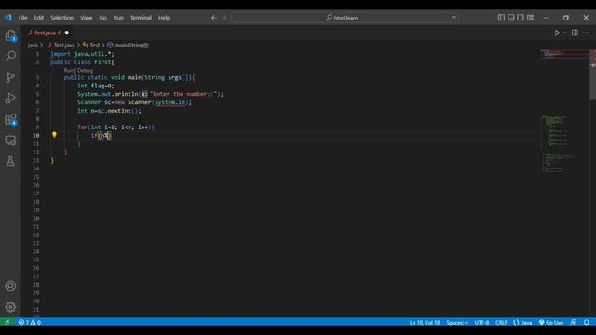Open the File menu
This screenshot has width=596, height=335.
(x=22, y=18)
